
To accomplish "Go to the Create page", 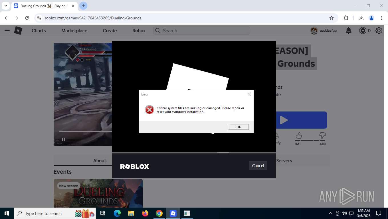I will click(110, 31).
